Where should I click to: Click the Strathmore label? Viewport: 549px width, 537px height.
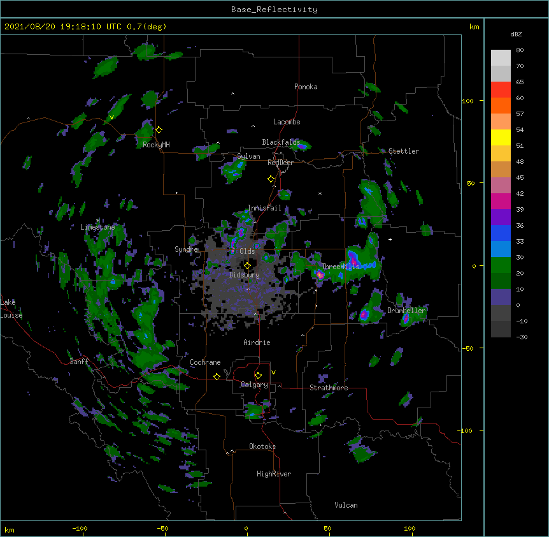(329, 388)
